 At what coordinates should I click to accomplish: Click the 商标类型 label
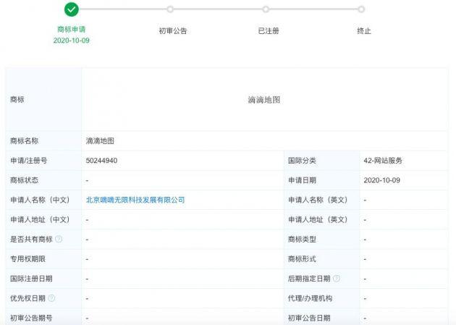pyautogui.click(x=302, y=240)
